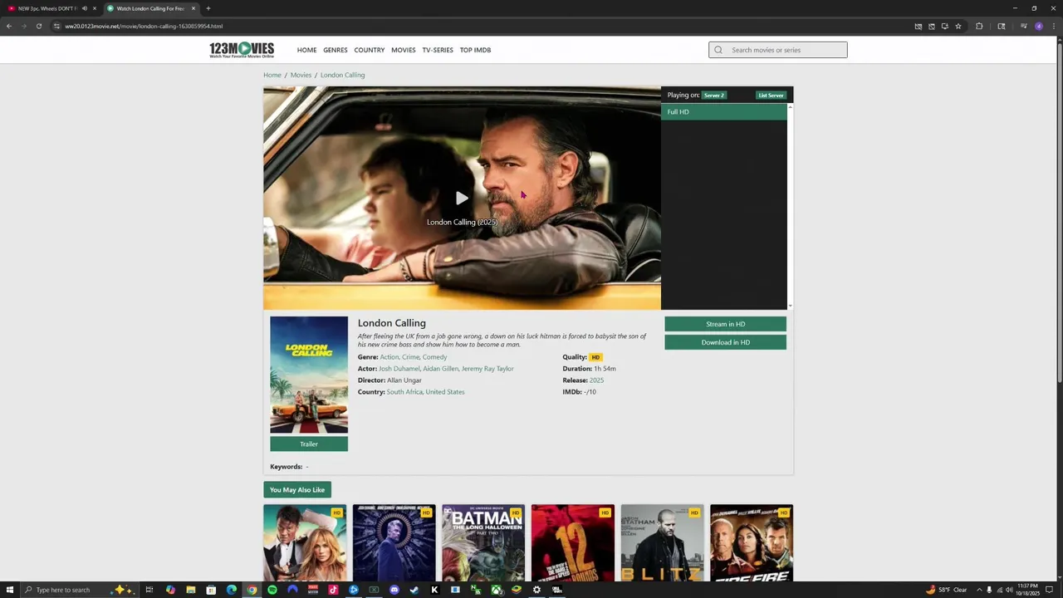Open media controls icon in toolbar
This screenshot has width=1063, height=598.
(1024, 26)
